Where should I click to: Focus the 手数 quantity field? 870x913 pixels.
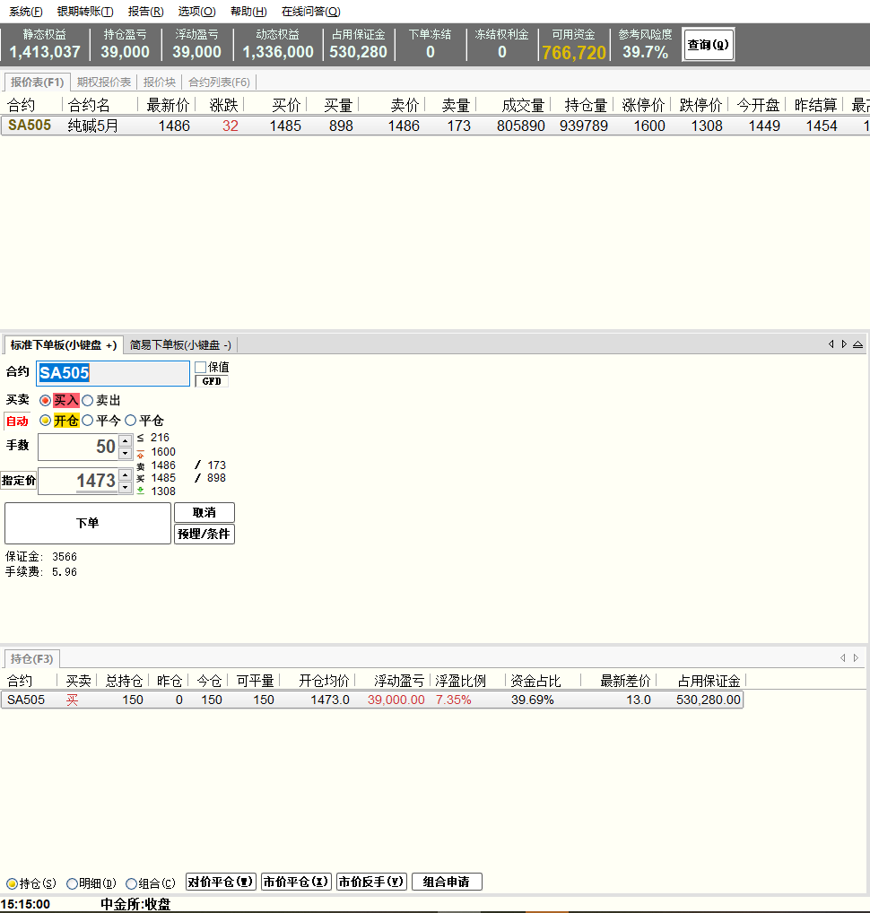coord(79,448)
